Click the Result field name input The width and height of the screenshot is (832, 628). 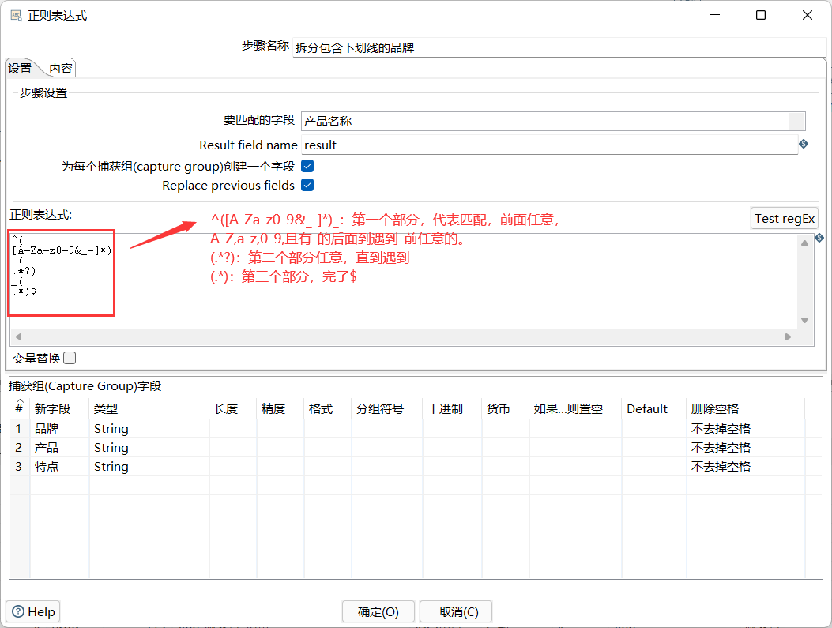click(549, 145)
